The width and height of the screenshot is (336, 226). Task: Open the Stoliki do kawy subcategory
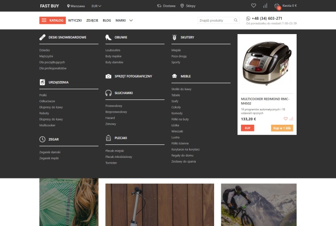(181, 89)
